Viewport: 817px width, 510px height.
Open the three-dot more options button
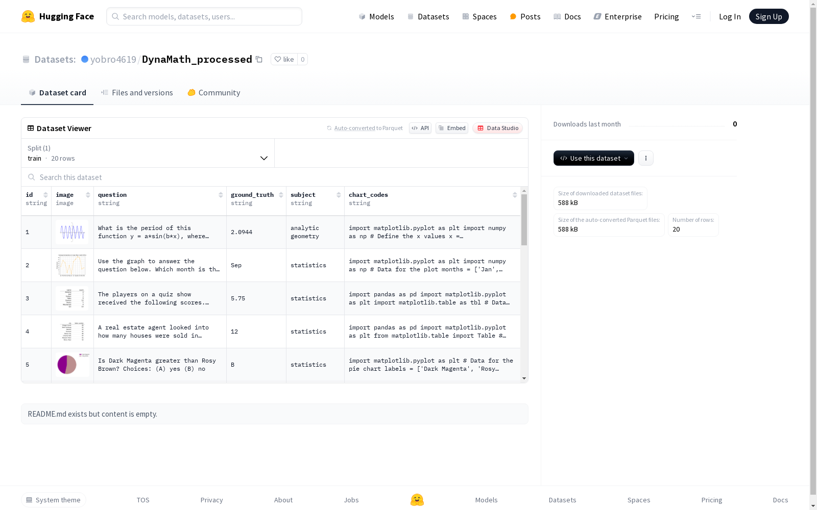pos(646,158)
